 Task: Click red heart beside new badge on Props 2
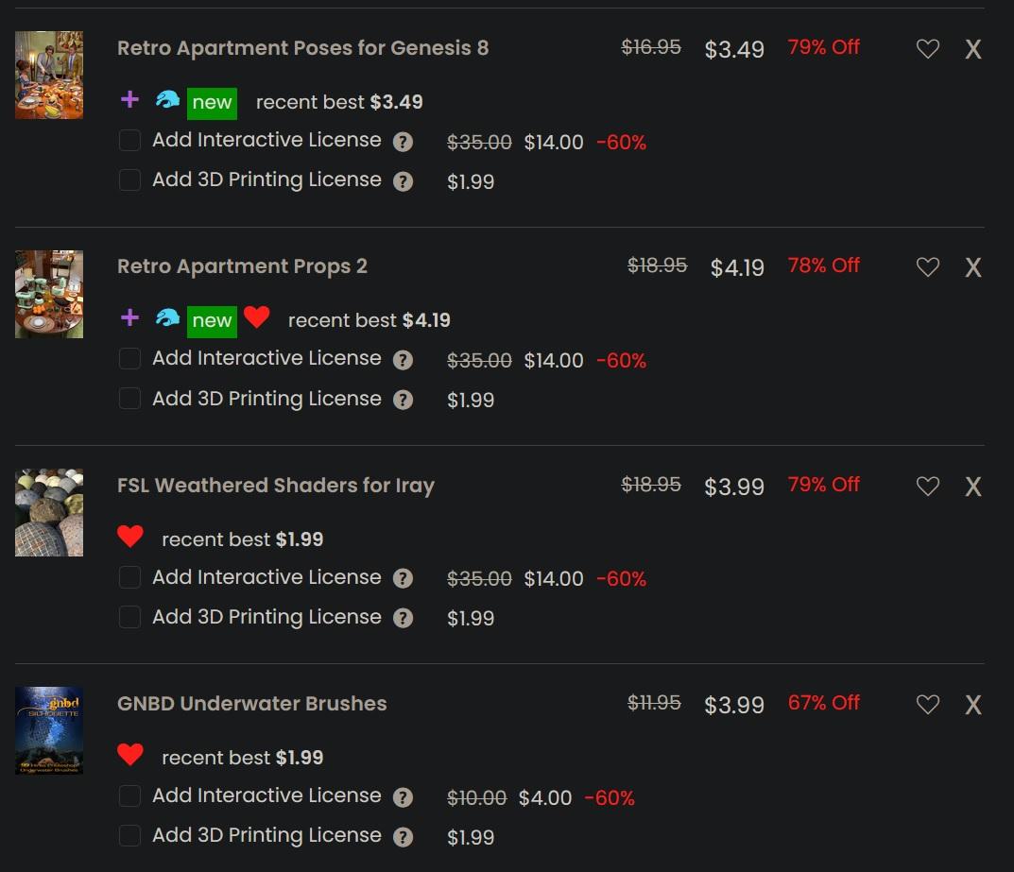[x=256, y=317]
